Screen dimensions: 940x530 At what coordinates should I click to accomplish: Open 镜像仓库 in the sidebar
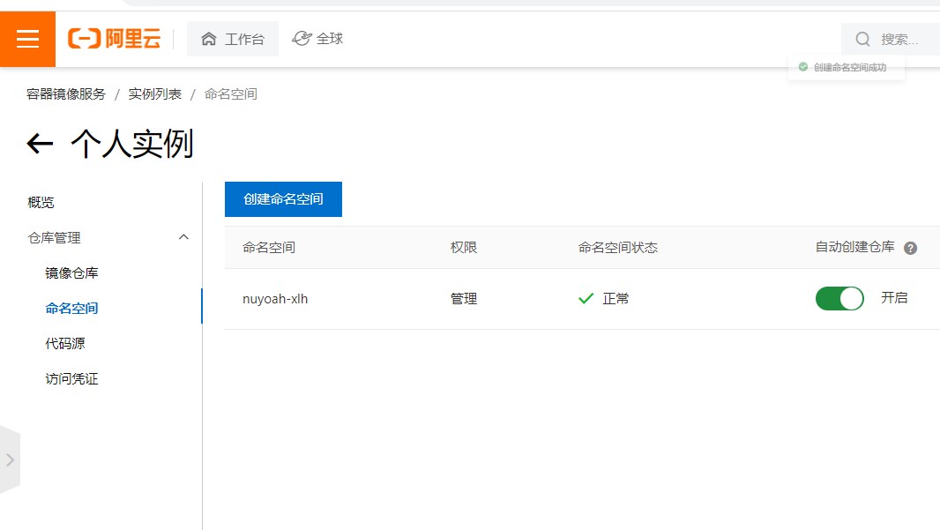pyautogui.click(x=72, y=273)
